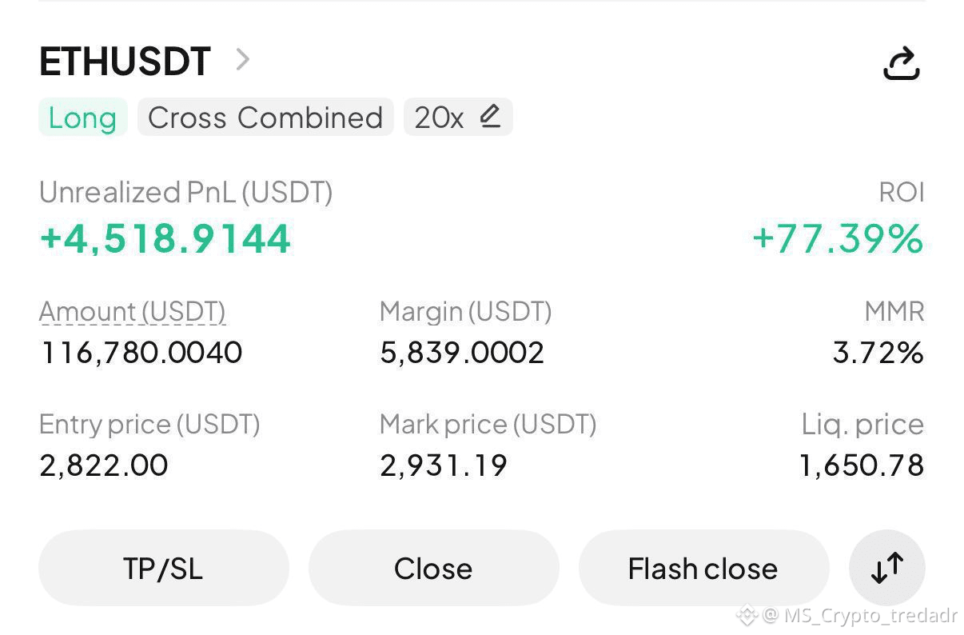This screenshot has width=964, height=635.
Task: Tap the underlined Amount (USDT) label
Action: 132,311
